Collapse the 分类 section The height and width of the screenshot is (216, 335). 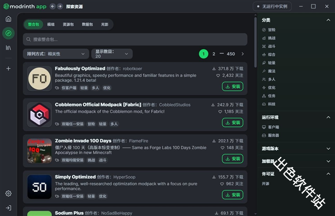pyautogui.click(x=328, y=20)
